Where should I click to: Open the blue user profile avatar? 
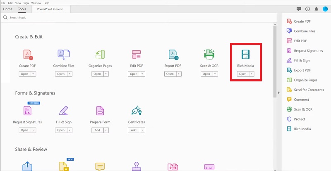[x=325, y=9]
